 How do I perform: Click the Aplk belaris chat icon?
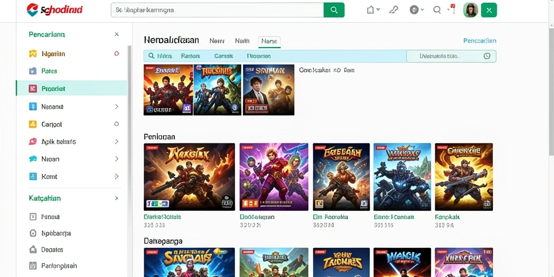click(x=32, y=142)
